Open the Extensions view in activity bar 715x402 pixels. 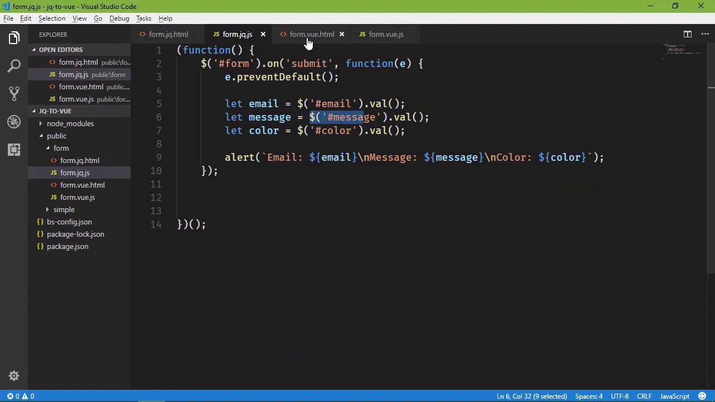14,149
